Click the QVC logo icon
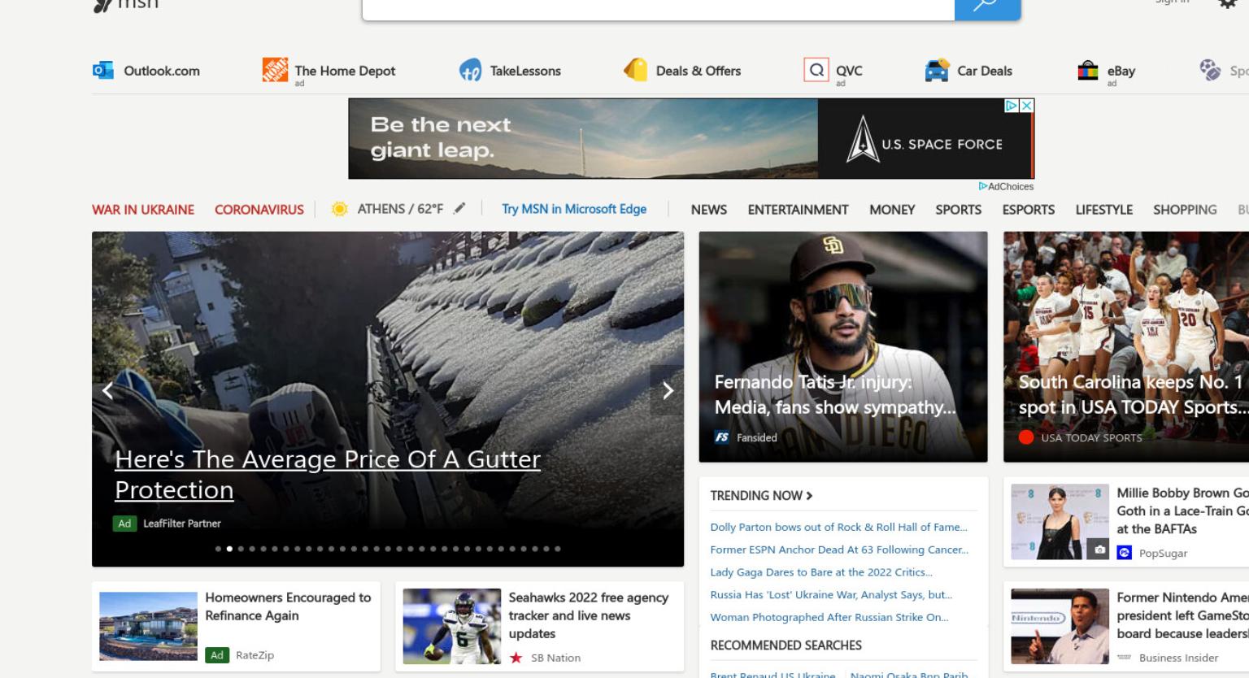Image resolution: width=1249 pixels, height=678 pixels. coord(816,70)
